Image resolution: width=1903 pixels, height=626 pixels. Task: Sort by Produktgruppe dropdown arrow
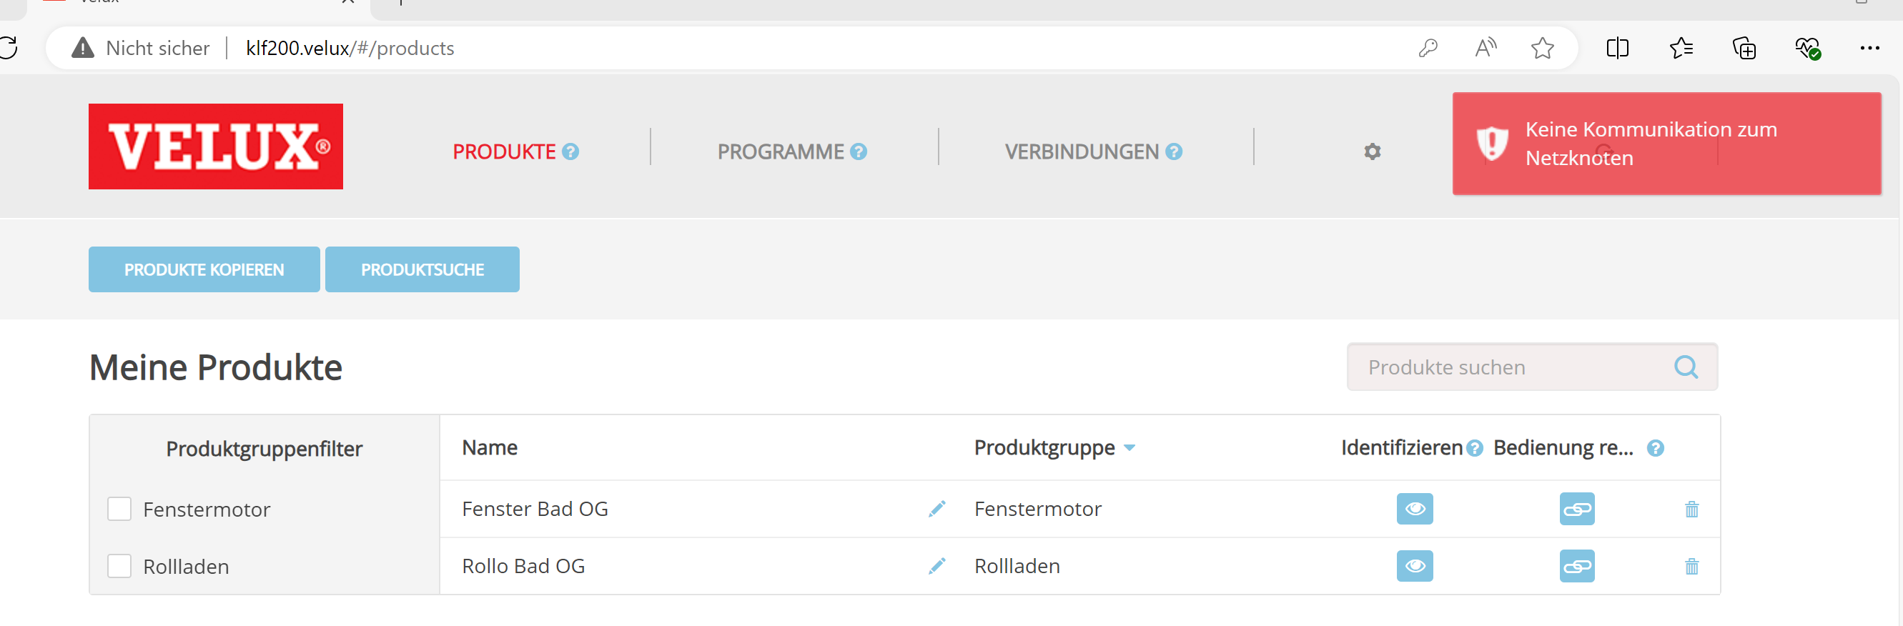click(1129, 448)
